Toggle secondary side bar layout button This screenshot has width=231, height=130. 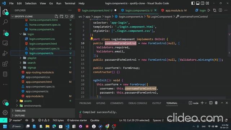(202, 3)
